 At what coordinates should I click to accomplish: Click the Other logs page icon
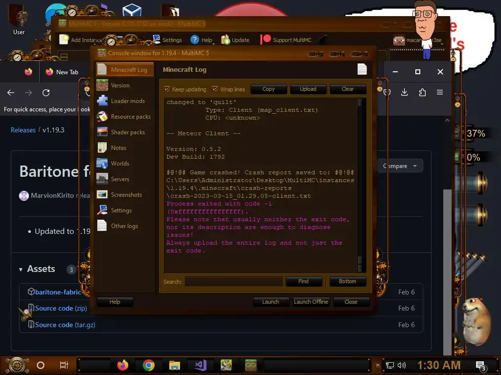point(102,226)
